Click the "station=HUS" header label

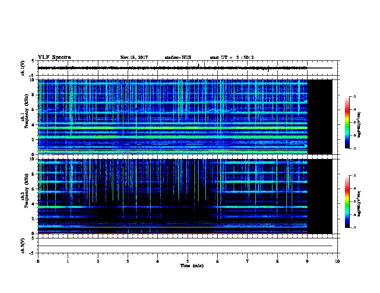pos(178,57)
